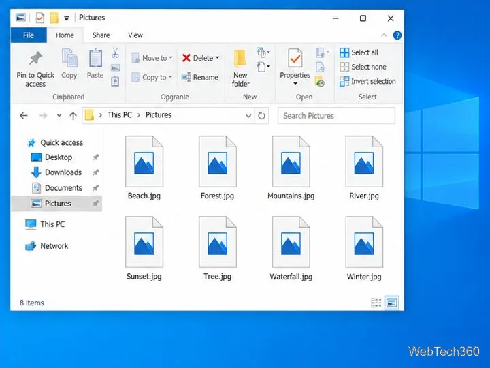Click the Up one level arrow
This screenshot has width=490, height=368.
73,115
